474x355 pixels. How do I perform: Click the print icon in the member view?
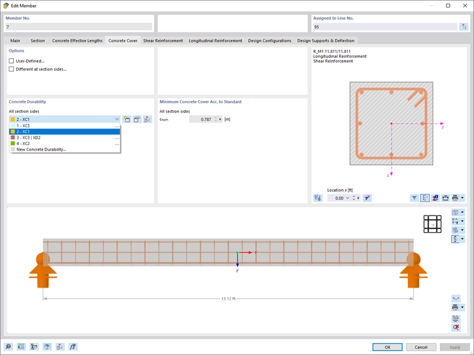tap(455, 307)
